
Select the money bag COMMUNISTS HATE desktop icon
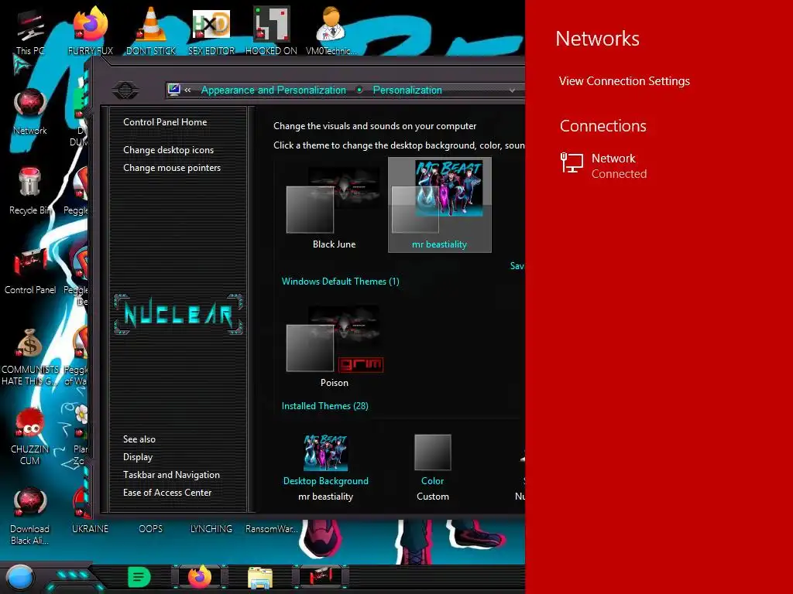[x=30, y=356]
